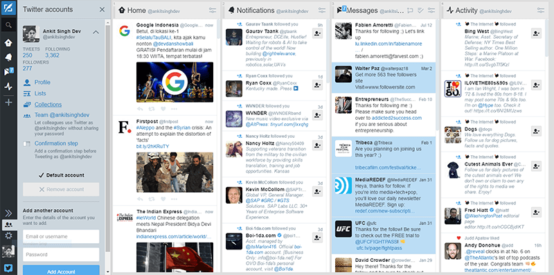Like the Google Indonesia tweet
Viewport: 554px width, 275px height.
(x=163, y=109)
